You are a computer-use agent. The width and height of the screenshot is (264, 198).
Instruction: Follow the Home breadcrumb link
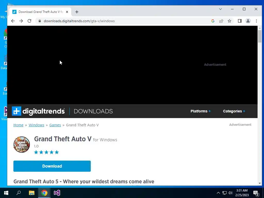point(18,125)
